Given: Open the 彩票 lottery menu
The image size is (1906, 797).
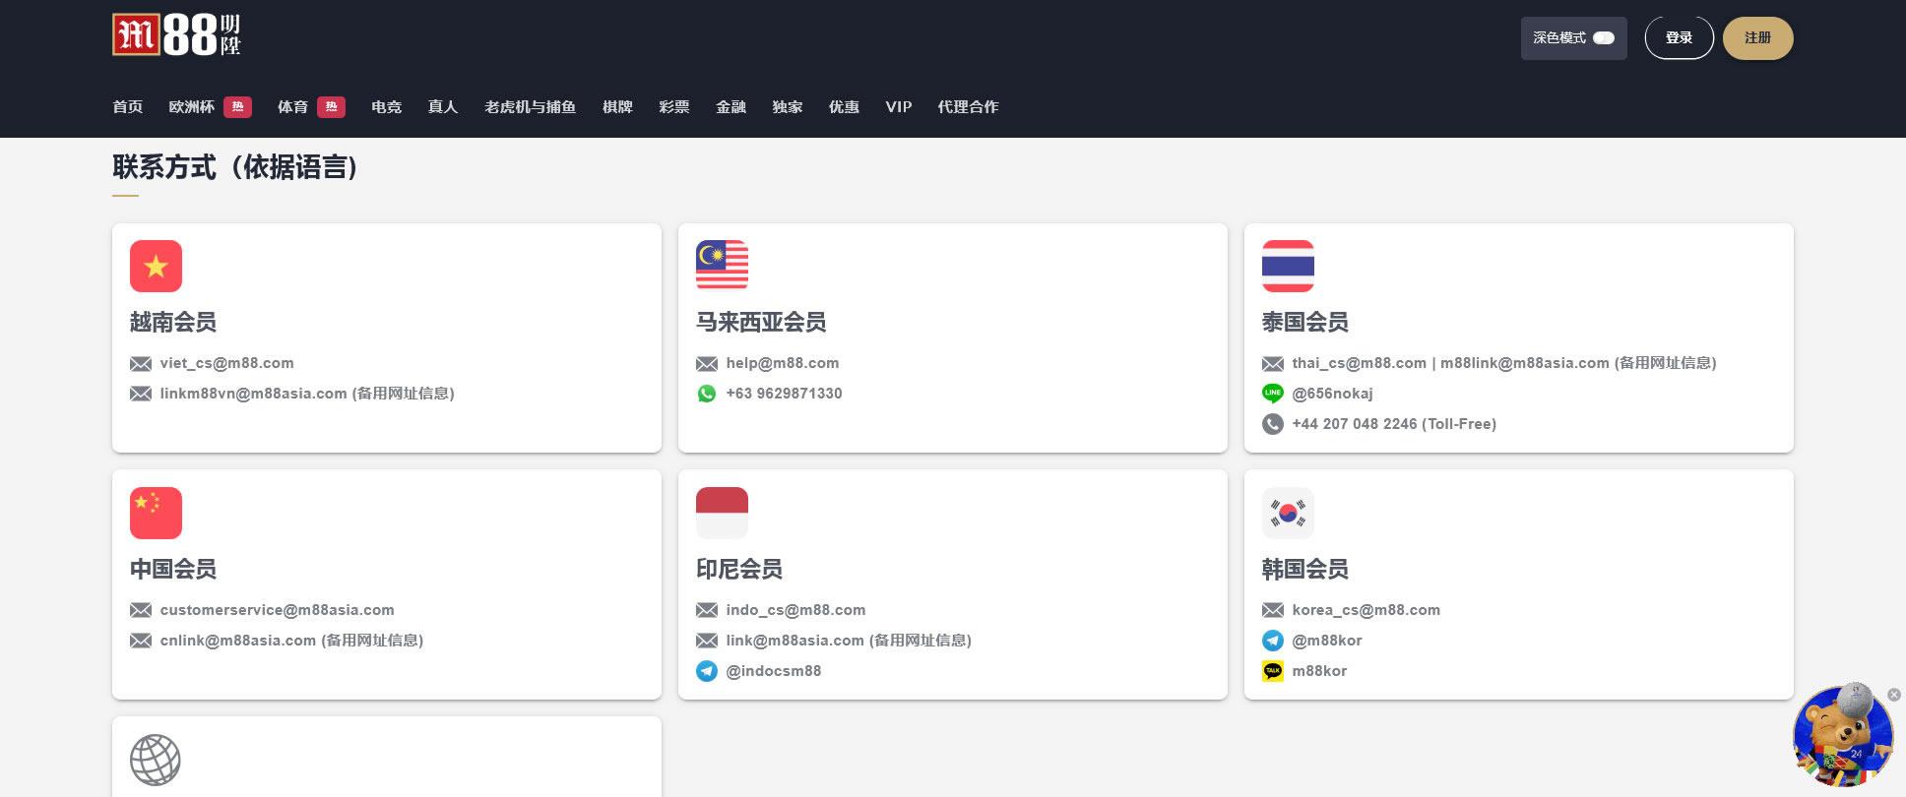Looking at the screenshot, I should (674, 107).
